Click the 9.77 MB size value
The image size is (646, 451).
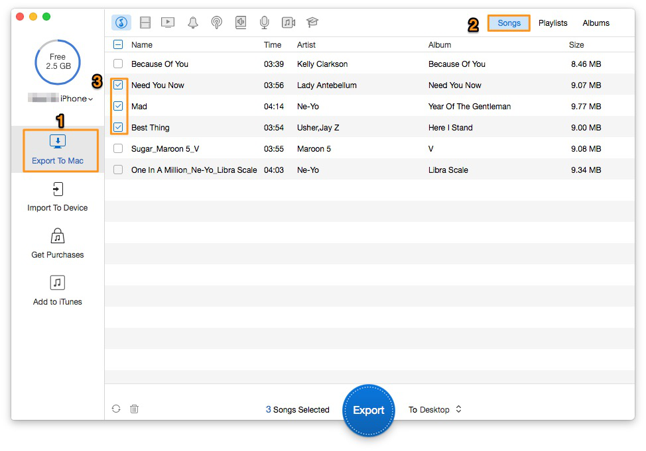click(x=586, y=107)
